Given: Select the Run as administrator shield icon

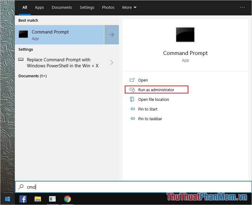Looking at the screenshot, I should tap(132, 90).
